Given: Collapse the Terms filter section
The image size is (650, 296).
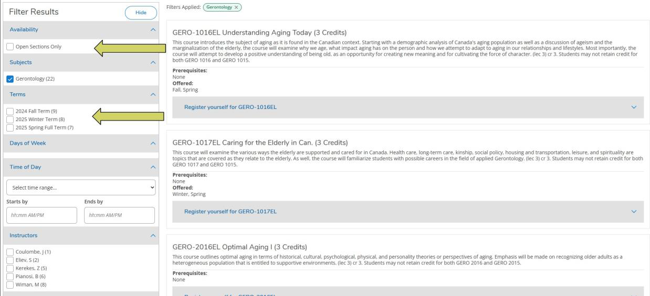Looking at the screenshot, I should 152,95.
